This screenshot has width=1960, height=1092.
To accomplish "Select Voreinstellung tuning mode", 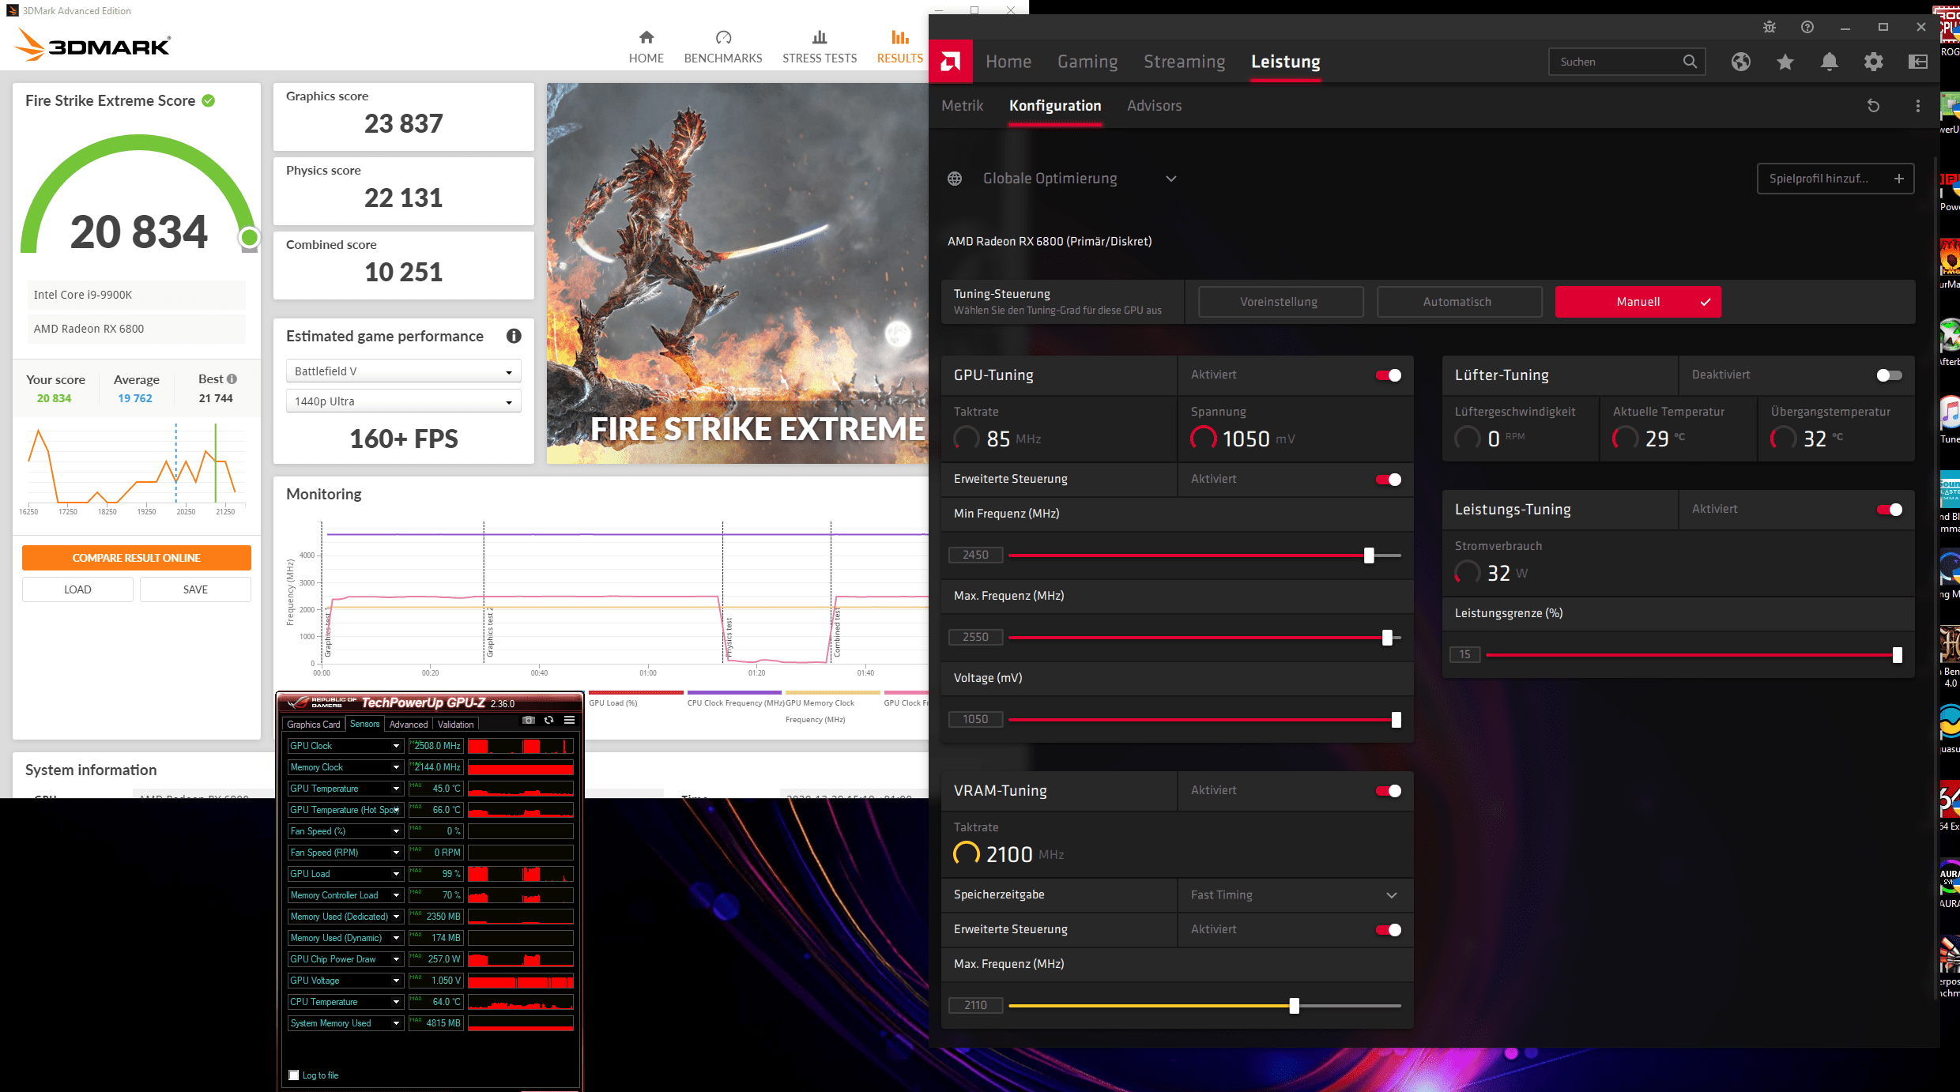I will point(1281,302).
